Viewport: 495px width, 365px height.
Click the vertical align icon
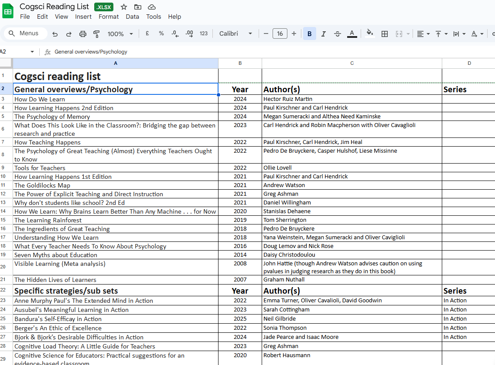(x=438, y=33)
